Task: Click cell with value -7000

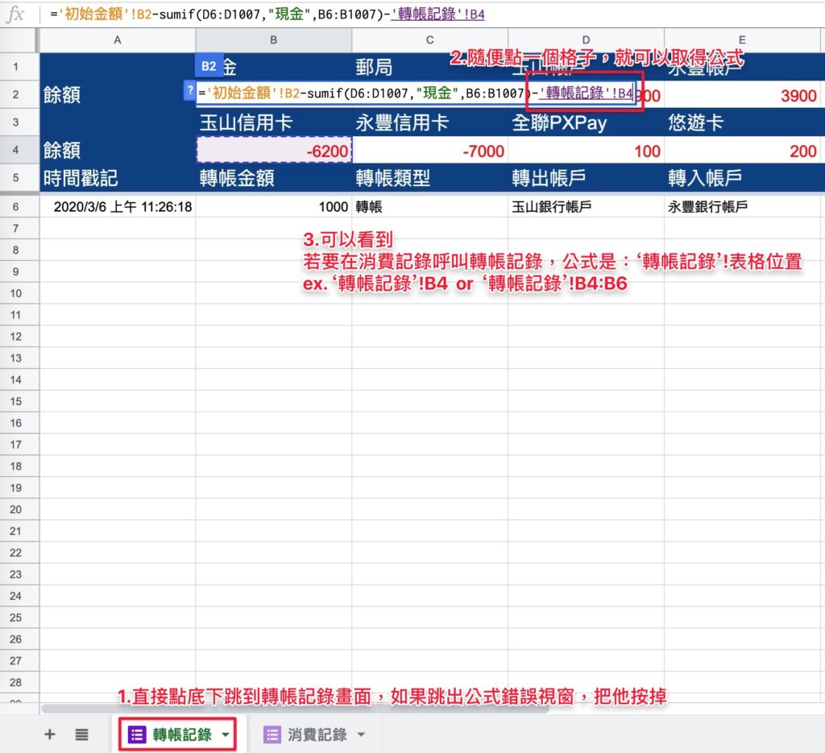Action: [430, 151]
